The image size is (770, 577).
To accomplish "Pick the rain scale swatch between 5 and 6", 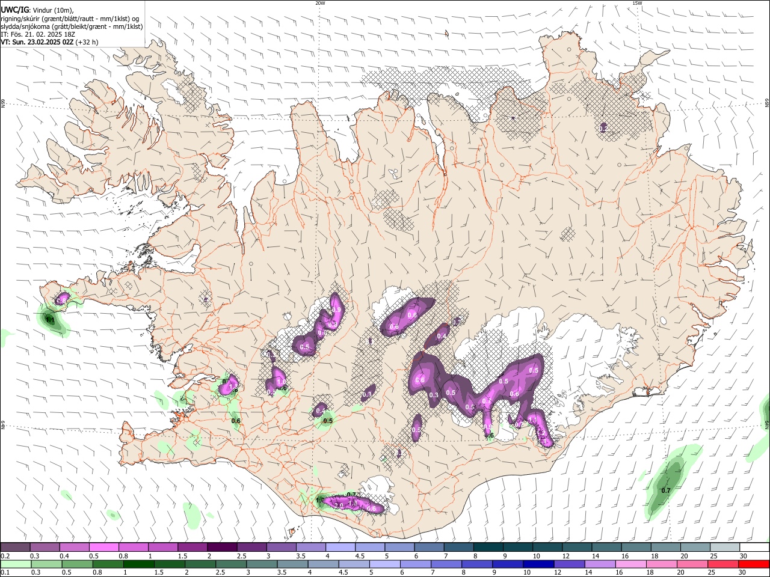I will (x=385, y=564).
